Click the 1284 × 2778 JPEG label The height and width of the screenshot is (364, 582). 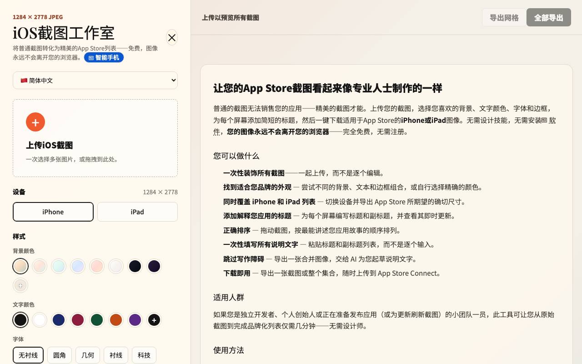38,17
